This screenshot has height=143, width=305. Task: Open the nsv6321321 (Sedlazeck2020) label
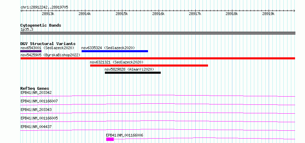point(117,62)
